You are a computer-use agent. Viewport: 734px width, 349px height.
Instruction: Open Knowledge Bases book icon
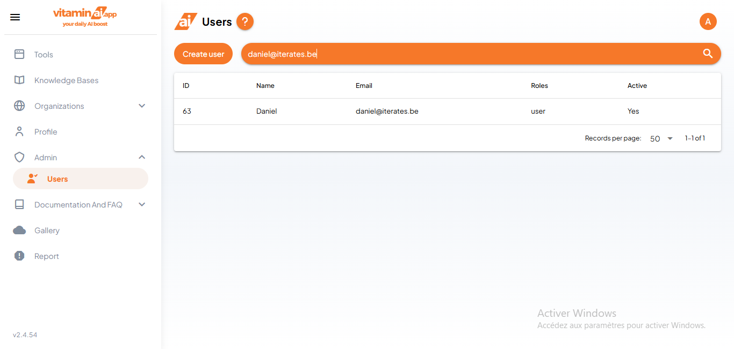coord(19,80)
